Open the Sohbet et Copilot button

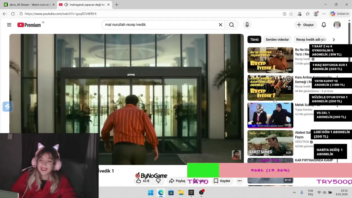click(340, 14)
